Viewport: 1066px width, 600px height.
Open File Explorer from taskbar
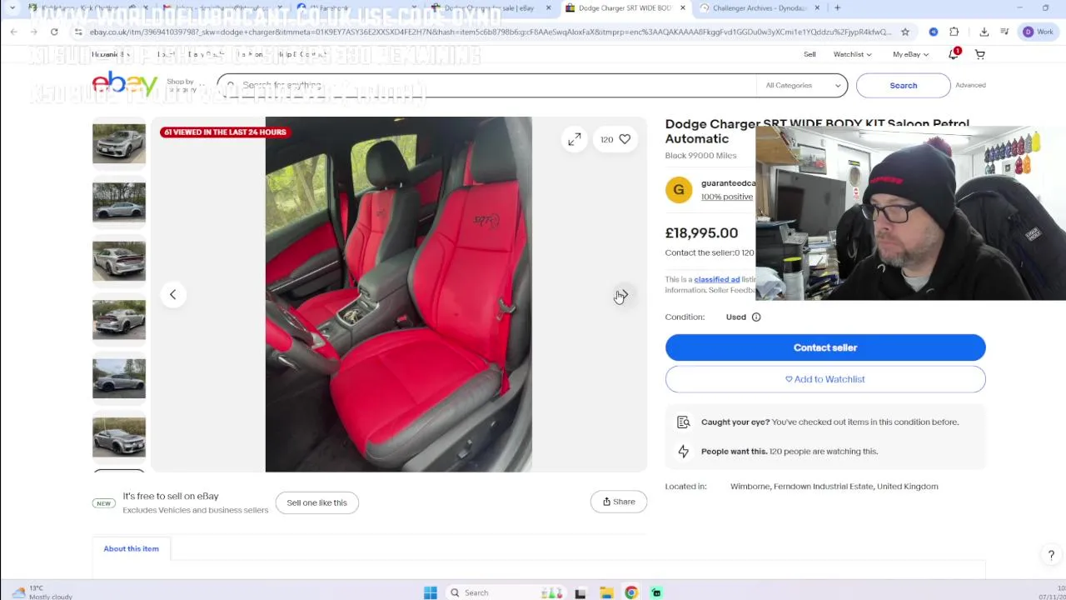(606, 592)
